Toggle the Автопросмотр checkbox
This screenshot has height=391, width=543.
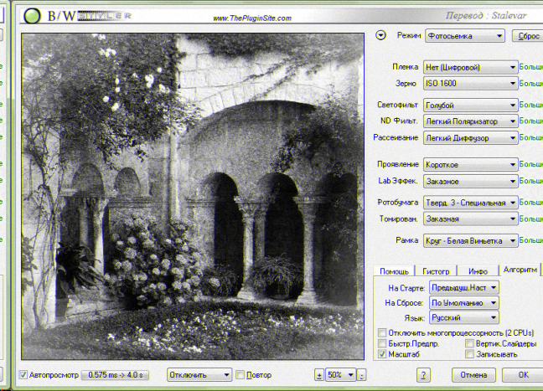[23, 374]
